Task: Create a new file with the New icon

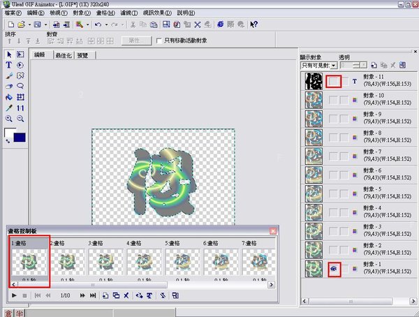Action: (11, 24)
